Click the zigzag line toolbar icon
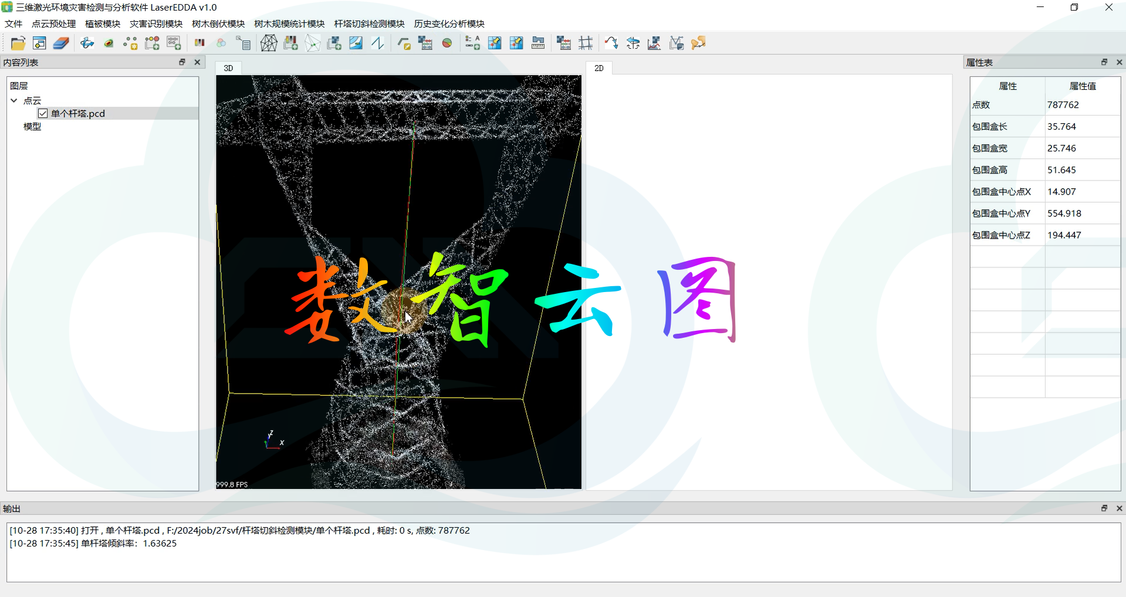The height and width of the screenshot is (597, 1126). point(378,43)
